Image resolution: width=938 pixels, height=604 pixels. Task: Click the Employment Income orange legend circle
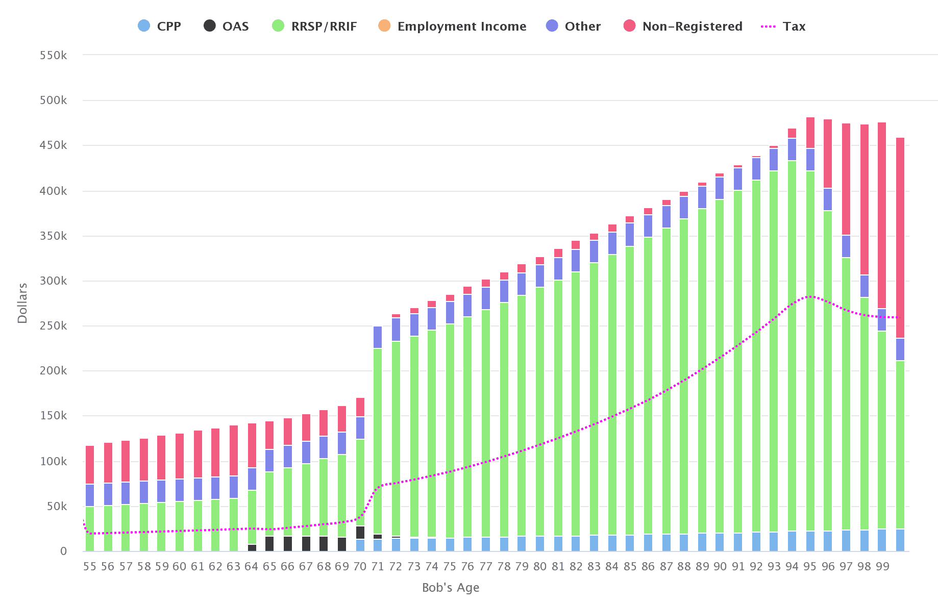point(384,26)
